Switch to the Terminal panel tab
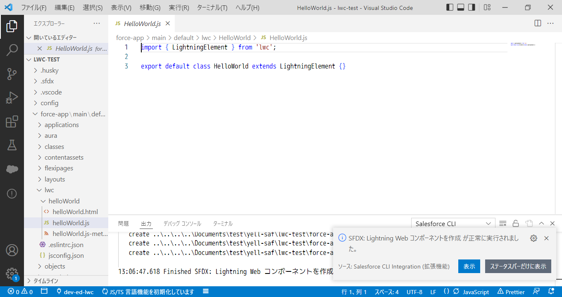Viewport: 562px width, 297px height. point(223,224)
